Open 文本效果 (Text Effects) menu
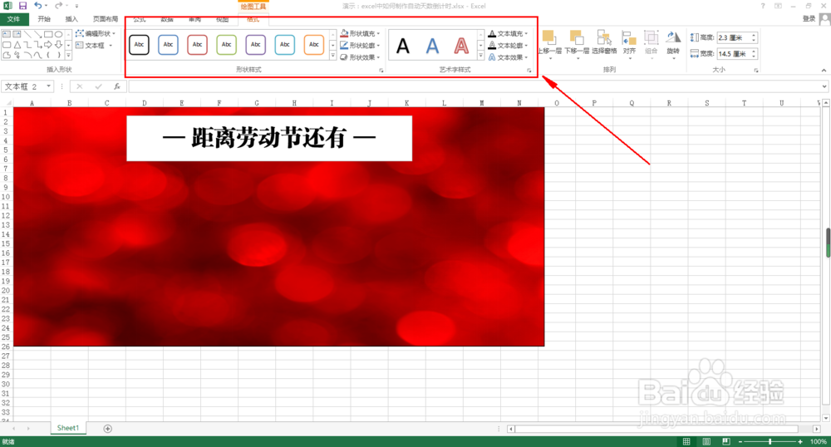This screenshot has height=447, width=831. coord(508,57)
